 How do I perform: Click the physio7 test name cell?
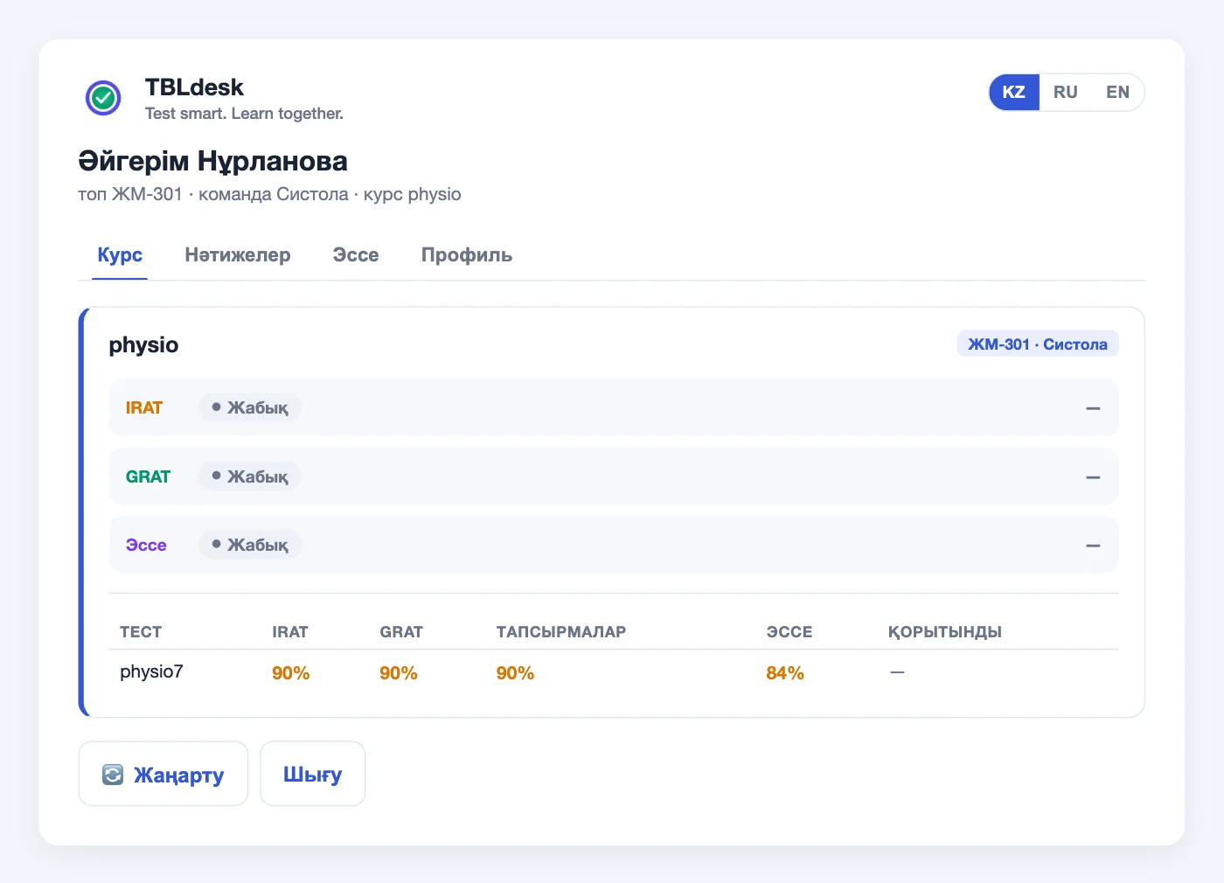pyautogui.click(x=151, y=671)
